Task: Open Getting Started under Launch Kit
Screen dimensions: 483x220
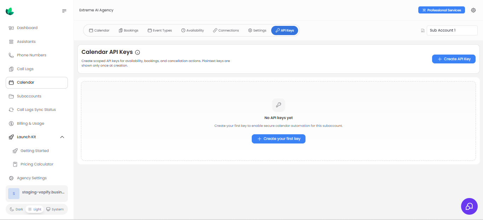Action: (x=39, y=151)
